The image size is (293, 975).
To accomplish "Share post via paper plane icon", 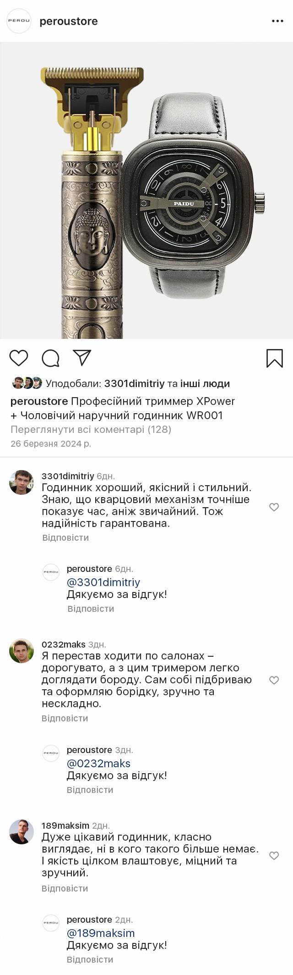I will click(x=82, y=358).
